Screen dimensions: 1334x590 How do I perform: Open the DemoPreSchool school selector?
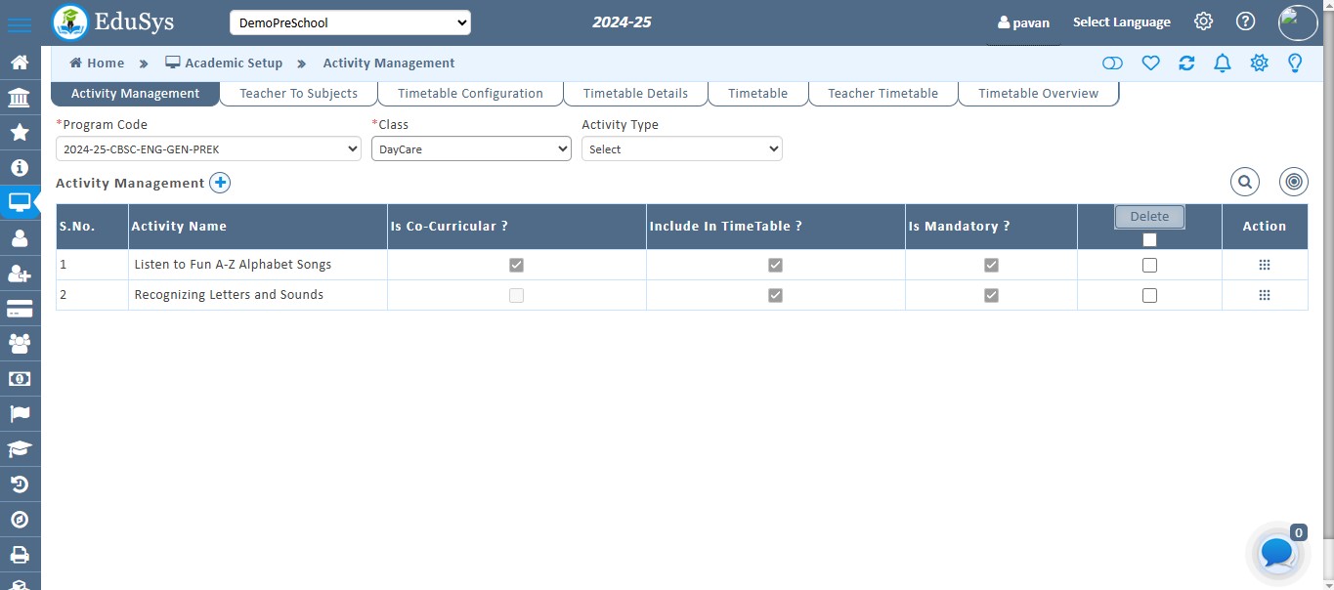point(350,22)
